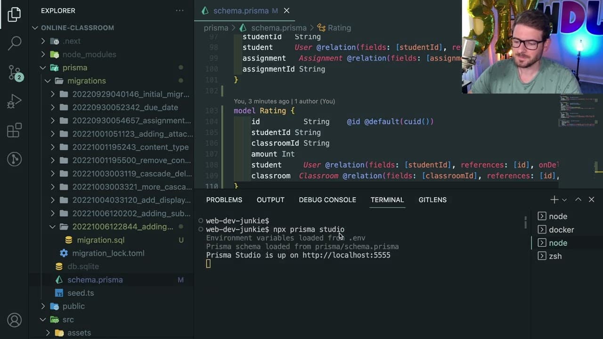Screen dimensions: 603x339
Task: Click the terminal scrollbar
Action: tap(526, 222)
